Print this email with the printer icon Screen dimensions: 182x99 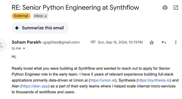[165, 8]
